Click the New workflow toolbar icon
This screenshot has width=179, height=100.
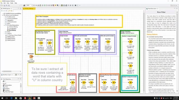click(x=1, y=5)
